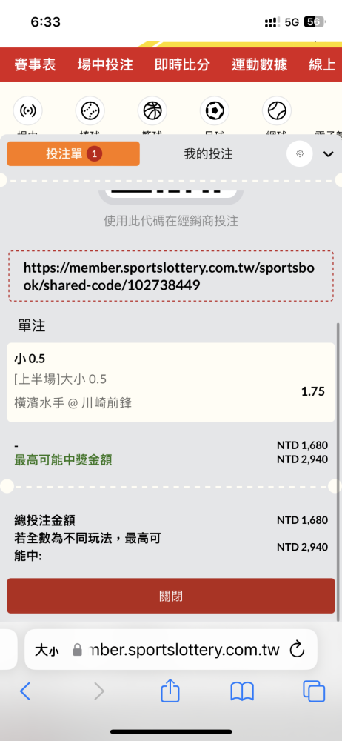Click the 關閉 button
Image resolution: width=342 pixels, height=741 pixels.
[170, 596]
